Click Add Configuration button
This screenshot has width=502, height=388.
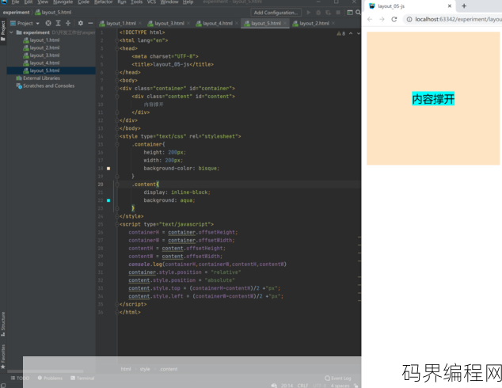tap(276, 13)
